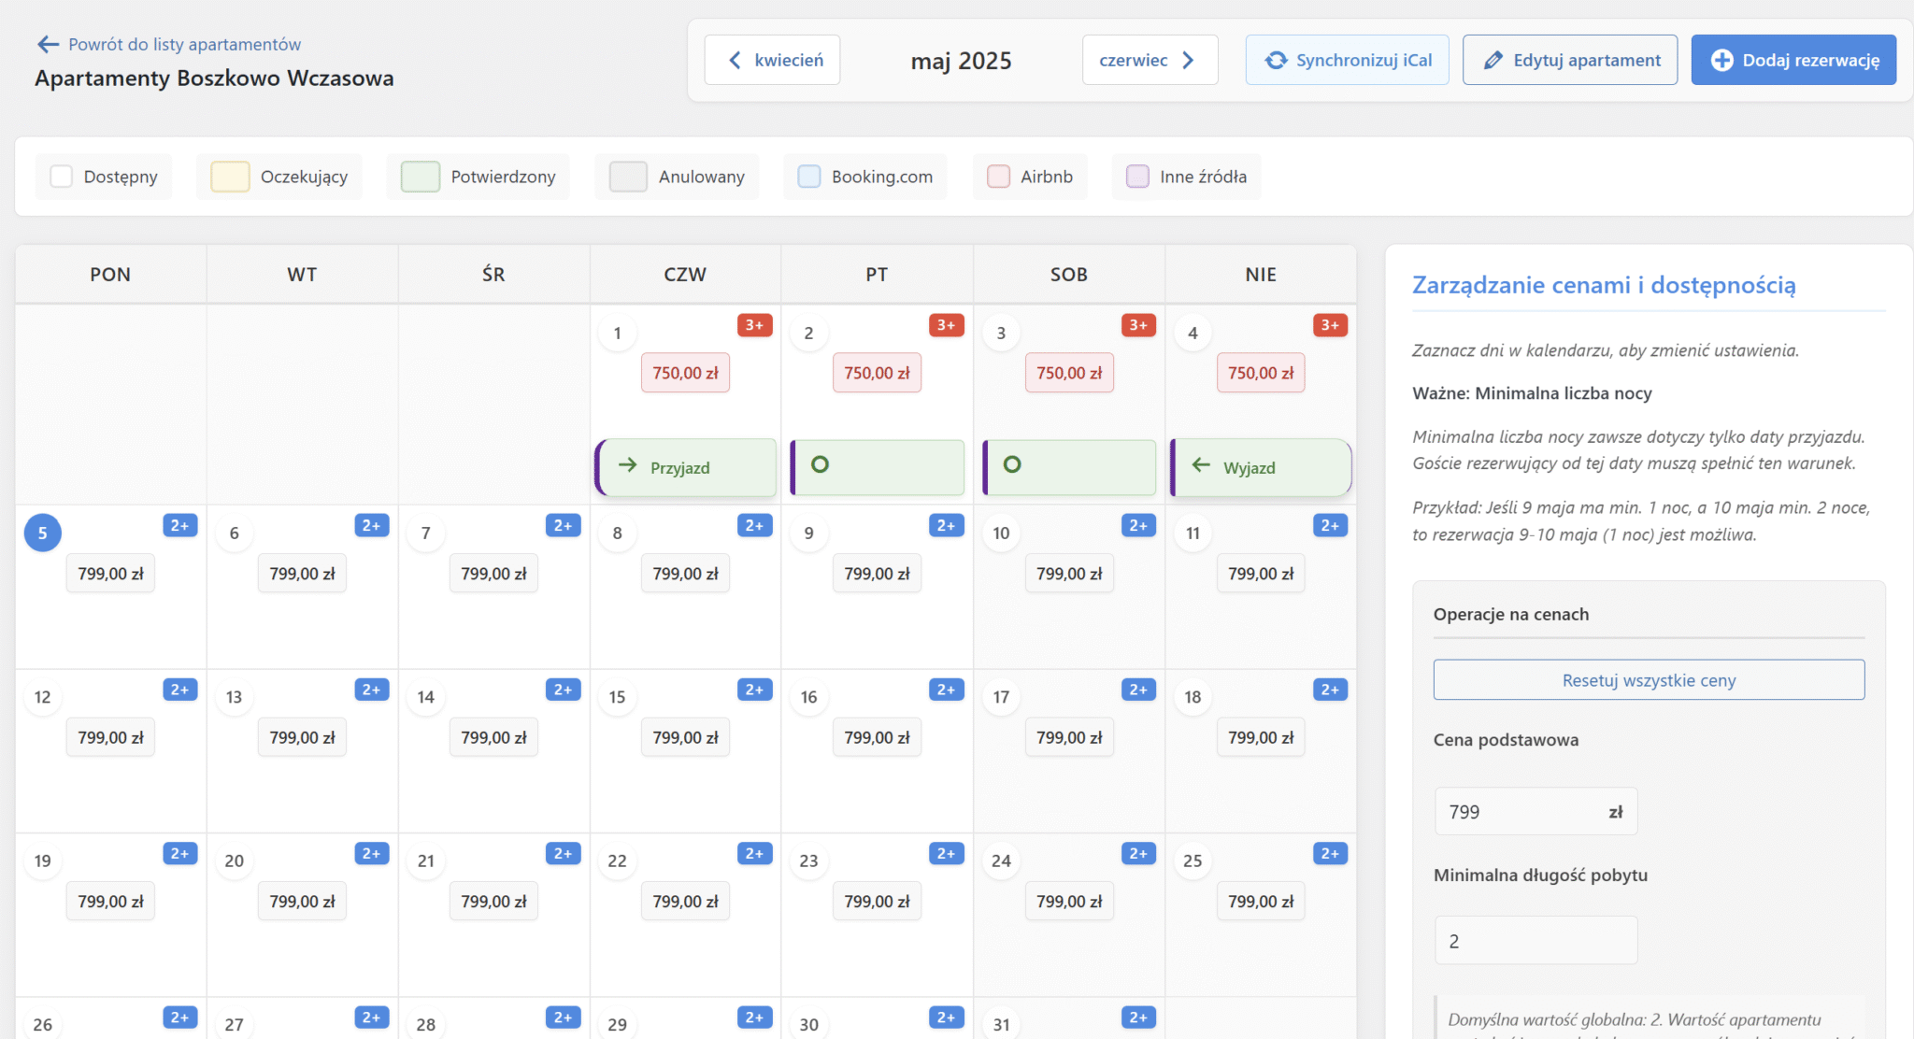Go to next month czerwiec
Screen dimensions: 1914x1039
pyautogui.click(x=1150, y=60)
